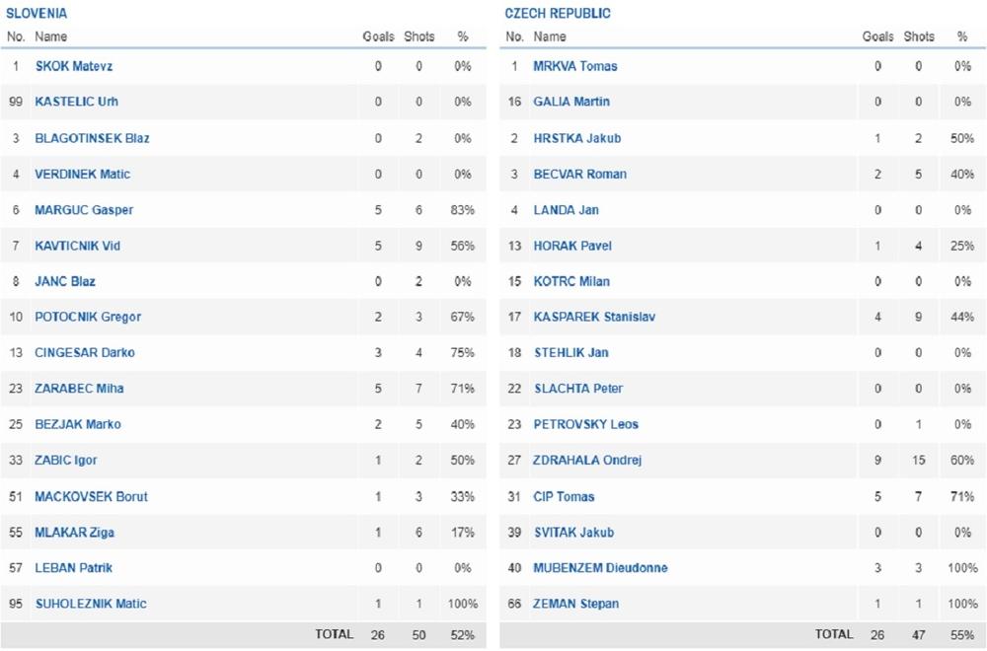The height and width of the screenshot is (651, 987).
Task: Click Czech Republic table Shots column header
Action: click(x=919, y=36)
